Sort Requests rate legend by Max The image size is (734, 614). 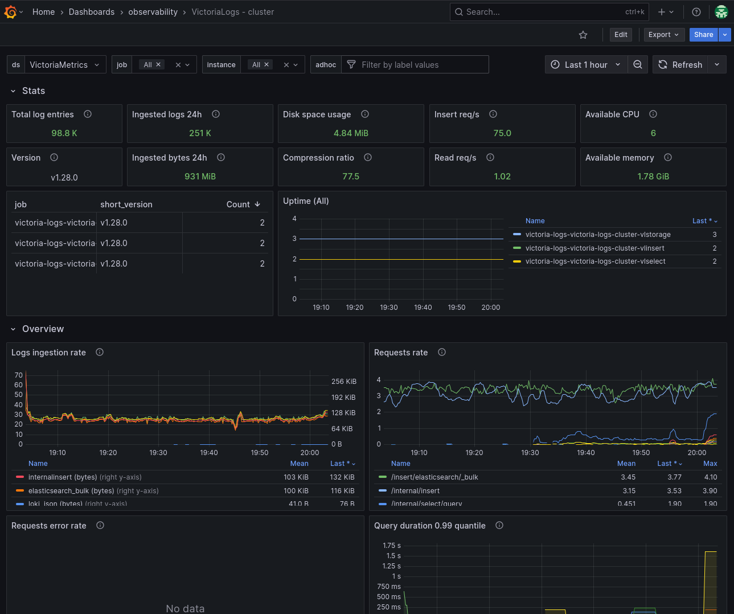click(710, 463)
